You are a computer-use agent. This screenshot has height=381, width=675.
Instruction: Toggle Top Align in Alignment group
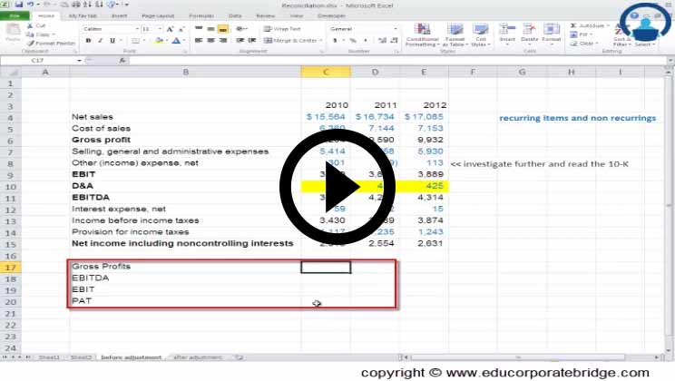[199, 29]
